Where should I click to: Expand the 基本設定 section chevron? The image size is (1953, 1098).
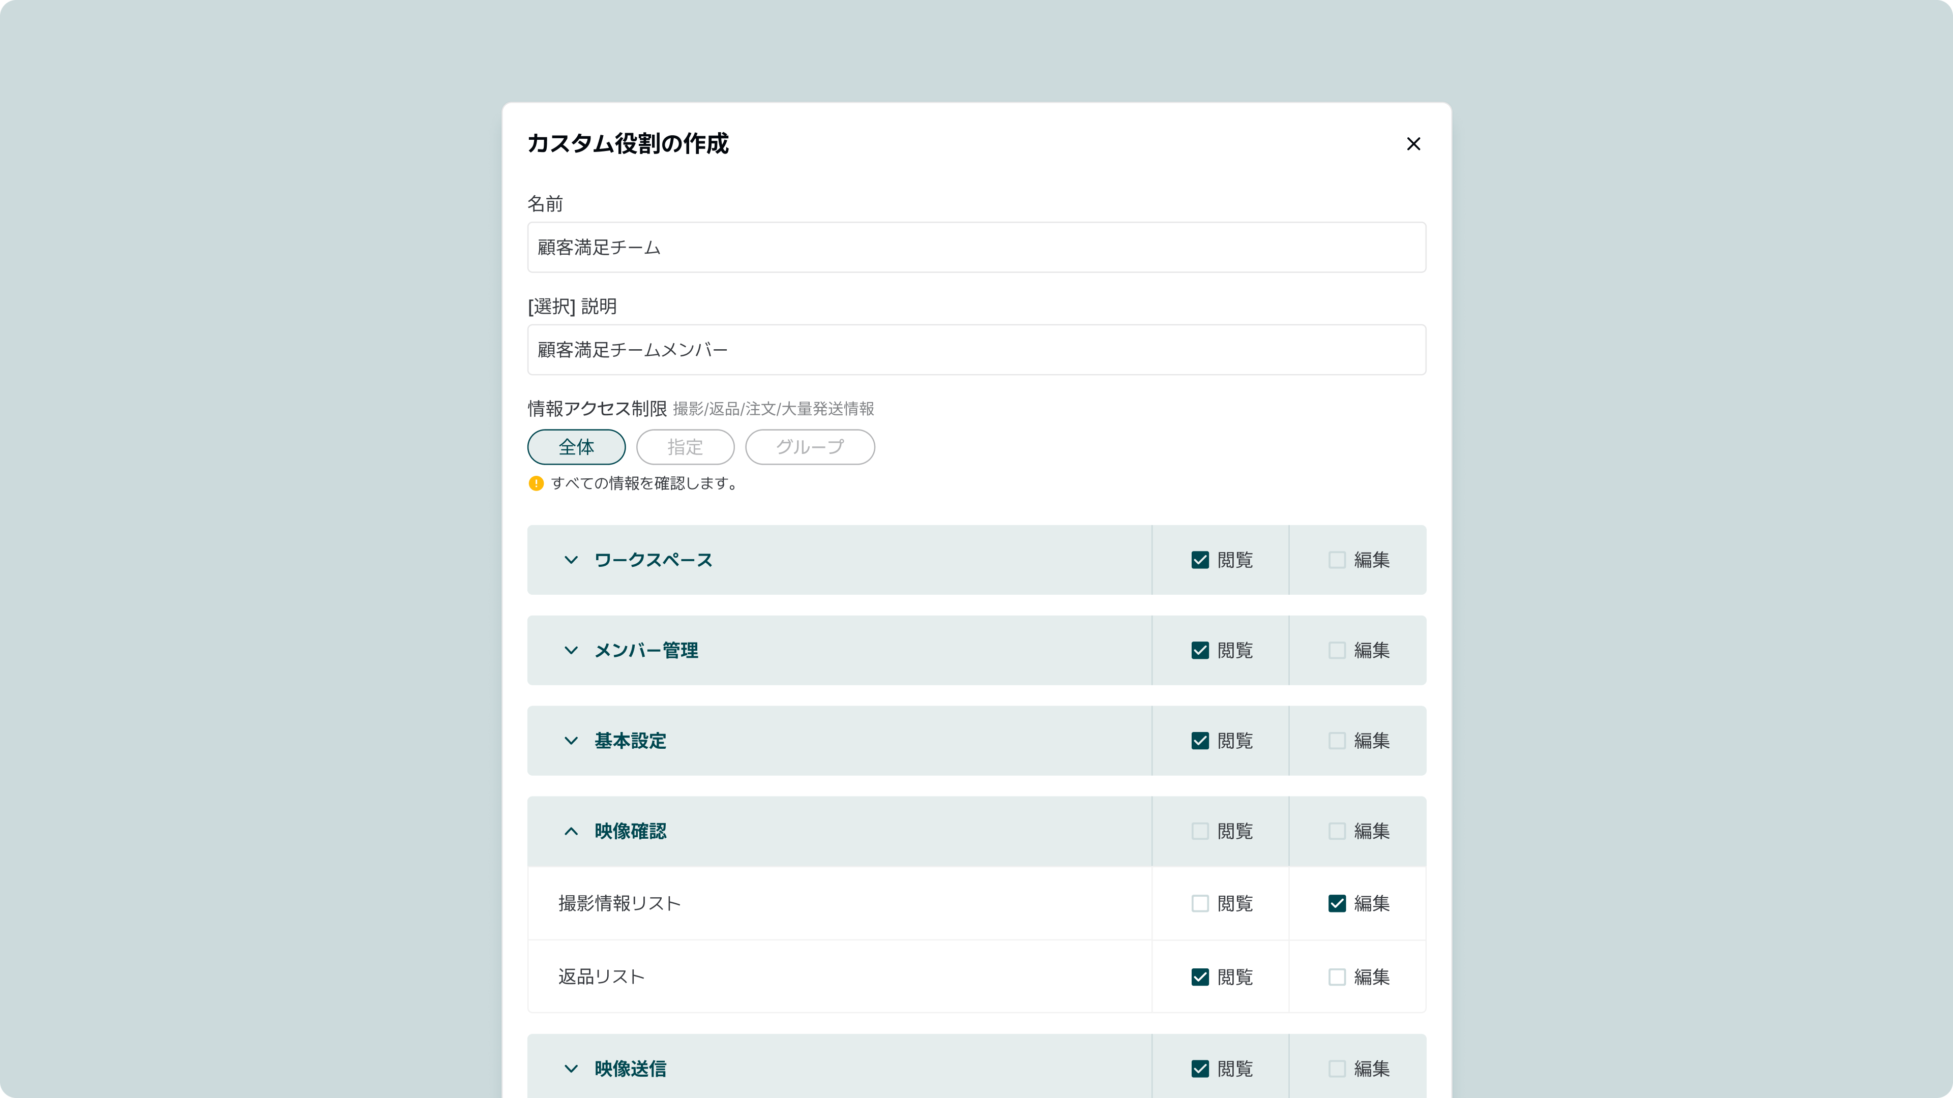[571, 740]
